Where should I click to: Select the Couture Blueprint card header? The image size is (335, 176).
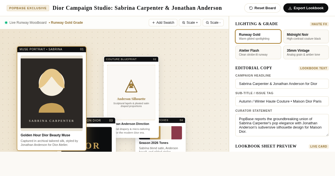pyautogui.click(x=131, y=59)
